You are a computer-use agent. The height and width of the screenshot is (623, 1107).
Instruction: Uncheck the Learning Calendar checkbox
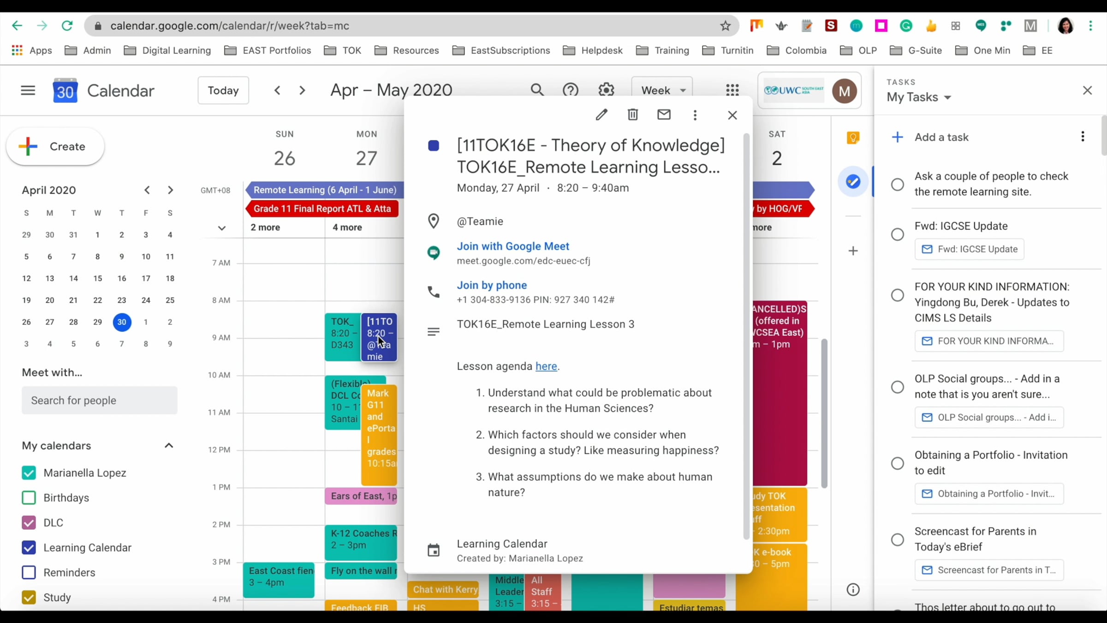coord(29,548)
